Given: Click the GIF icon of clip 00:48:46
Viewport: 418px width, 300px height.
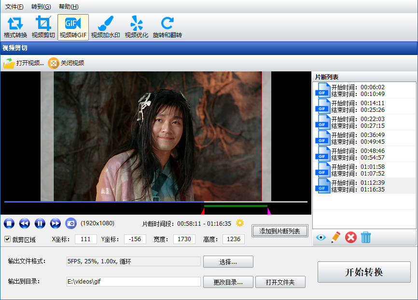Looking at the screenshot, I should point(322,154).
